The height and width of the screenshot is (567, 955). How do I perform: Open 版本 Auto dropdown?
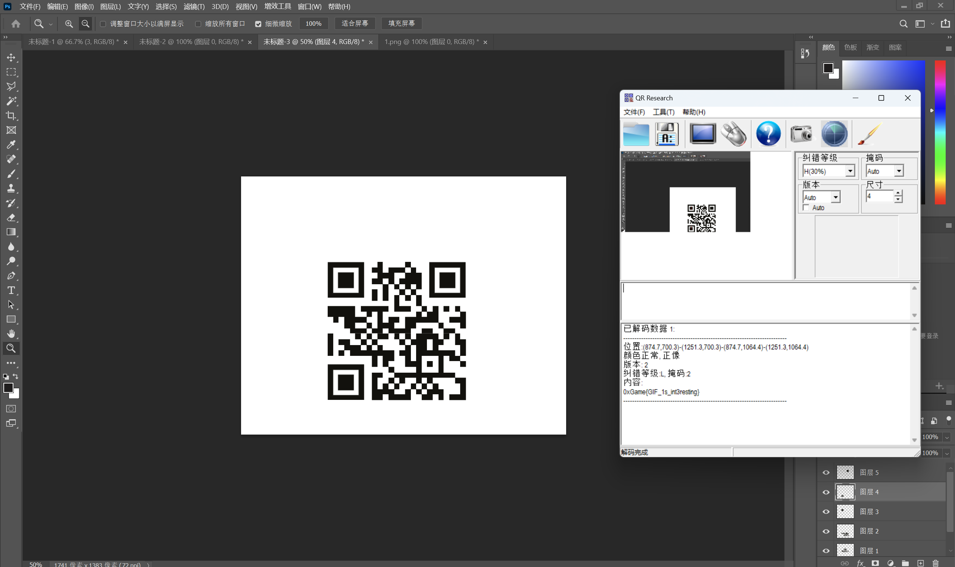click(x=836, y=198)
